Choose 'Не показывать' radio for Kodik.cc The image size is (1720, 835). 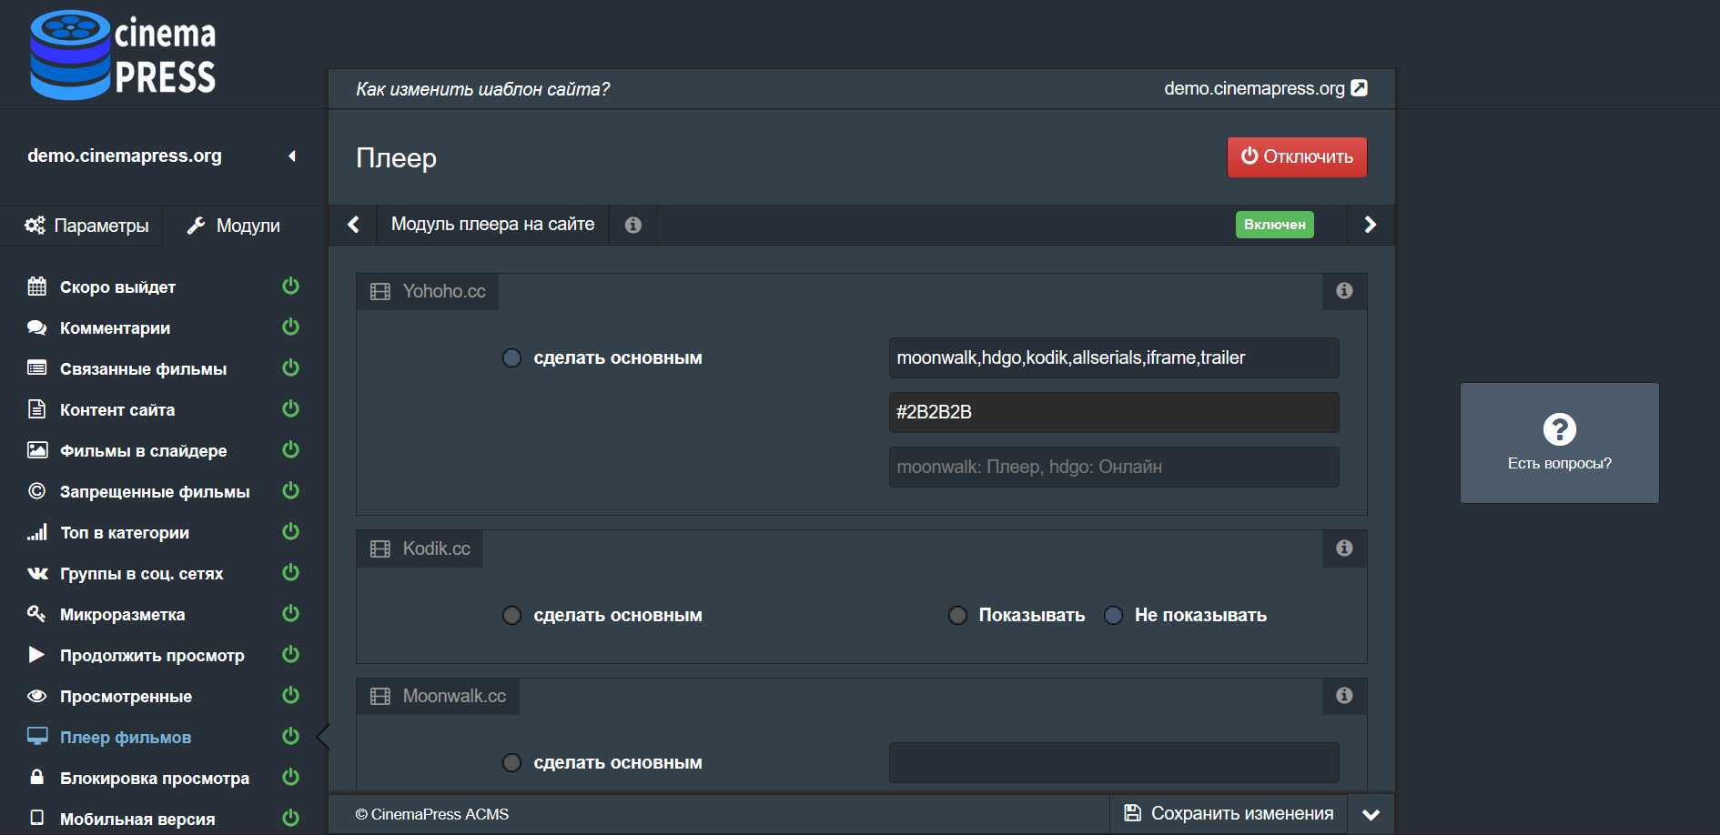1113,616
